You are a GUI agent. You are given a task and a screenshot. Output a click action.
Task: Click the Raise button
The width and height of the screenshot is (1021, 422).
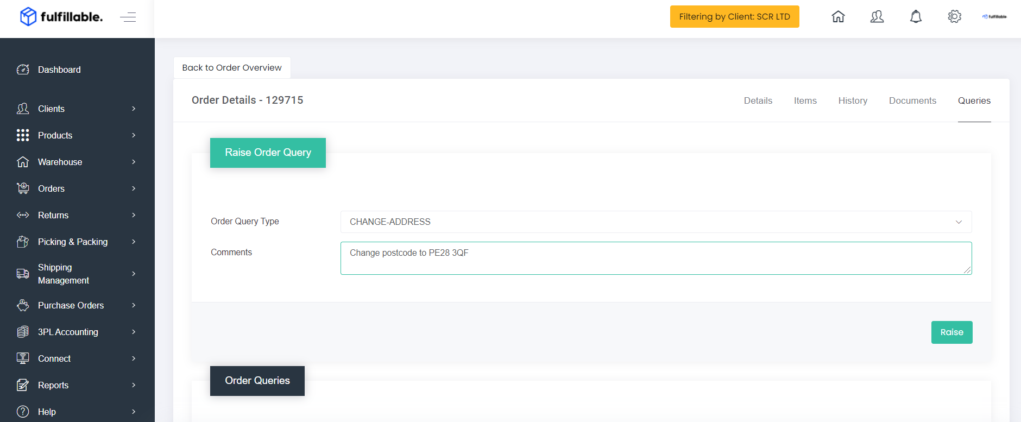(951, 332)
